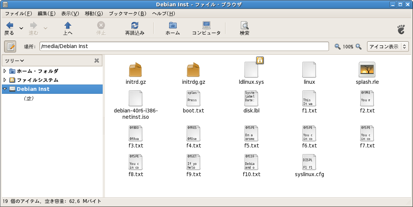Viewport: 413px width, 207px height.
Task: Open the window menu icon in titlebar
Action: [5, 4]
